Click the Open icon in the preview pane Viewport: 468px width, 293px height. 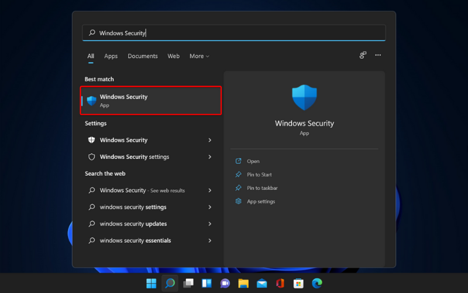point(238,161)
